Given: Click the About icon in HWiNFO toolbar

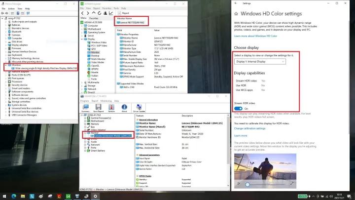Looking at the screenshot, I should [x=124, y=107].
